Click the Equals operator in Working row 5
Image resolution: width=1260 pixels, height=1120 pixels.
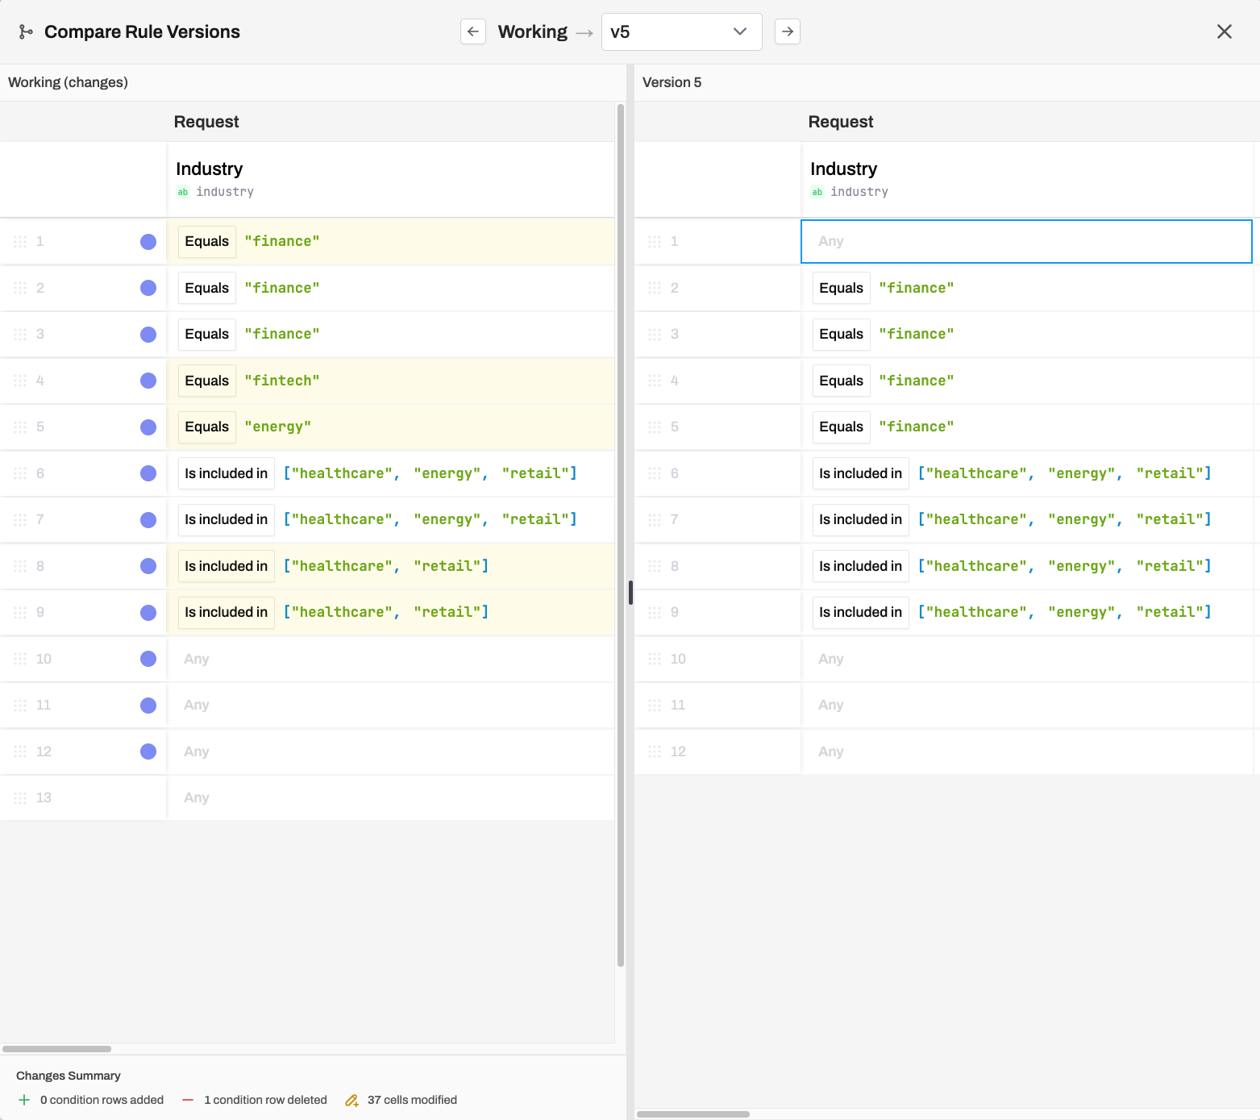click(x=206, y=427)
